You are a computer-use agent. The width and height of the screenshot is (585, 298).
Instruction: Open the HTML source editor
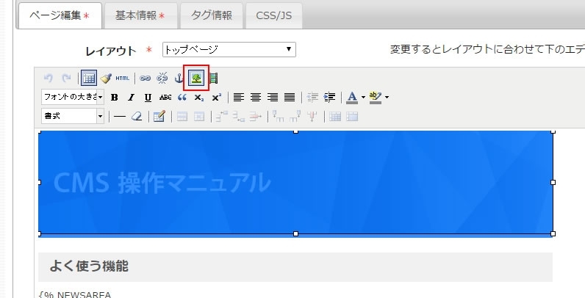(123, 79)
